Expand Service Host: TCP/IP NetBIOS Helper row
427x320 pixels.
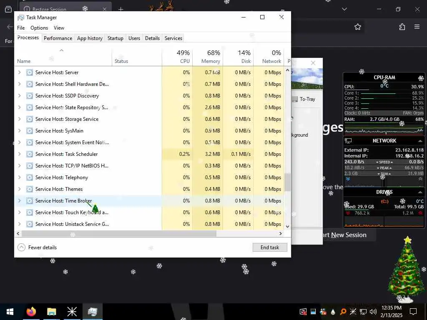click(x=19, y=166)
